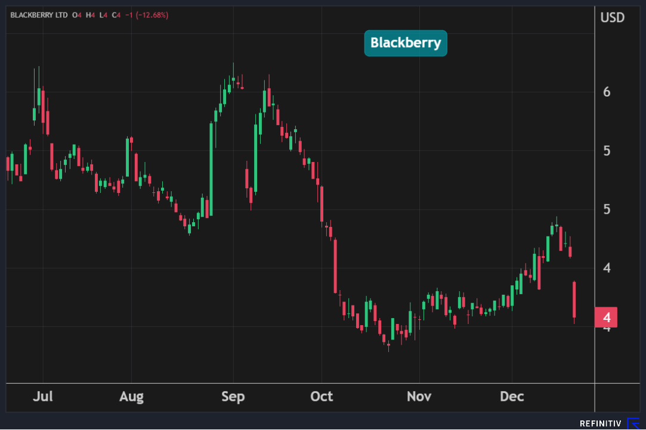Click the close value C4 in legend
The image size is (646, 430).
pyautogui.click(x=116, y=15)
